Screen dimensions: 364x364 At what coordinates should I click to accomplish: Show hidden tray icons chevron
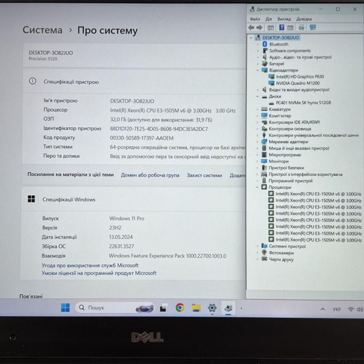click(323, 309)
